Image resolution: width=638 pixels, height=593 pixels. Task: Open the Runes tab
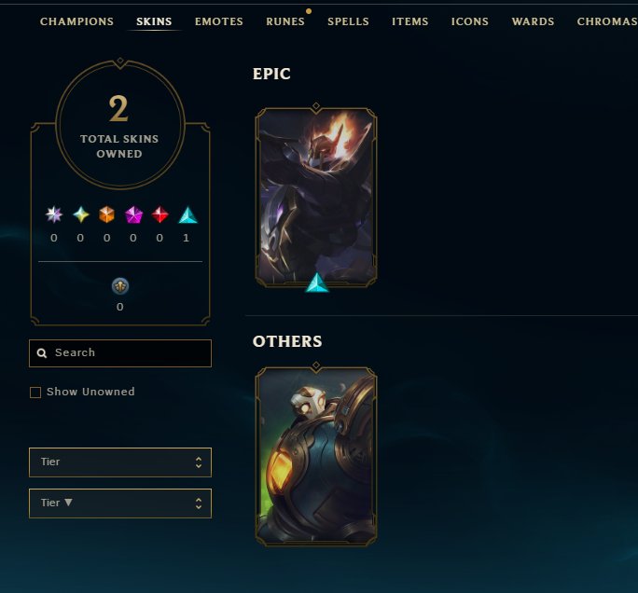(285, 21)
